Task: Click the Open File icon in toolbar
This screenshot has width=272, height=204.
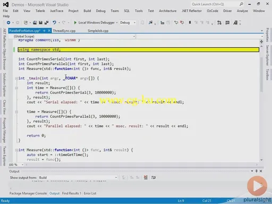Action: (35, 22)
